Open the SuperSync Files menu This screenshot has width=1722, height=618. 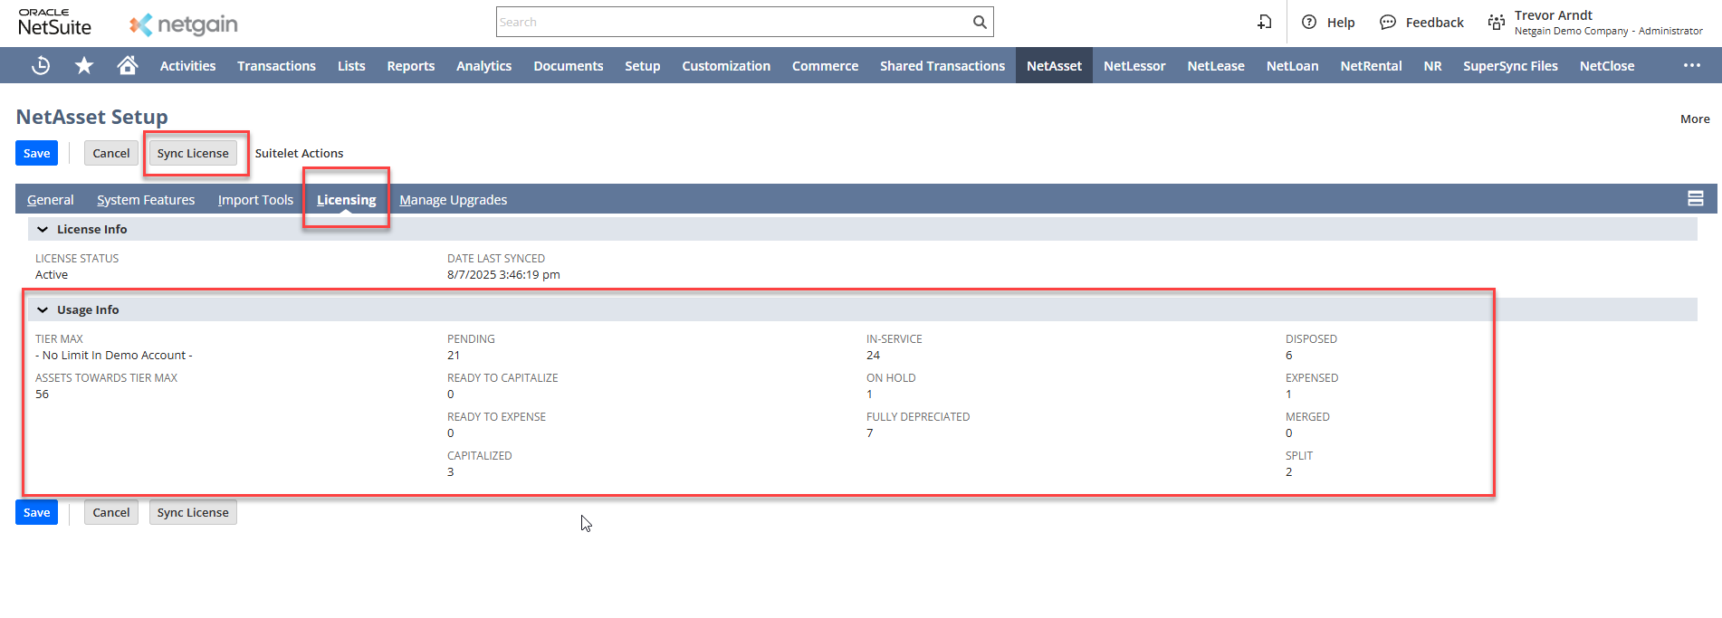click(x=1510, y=65)
